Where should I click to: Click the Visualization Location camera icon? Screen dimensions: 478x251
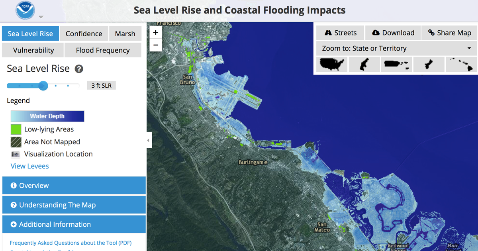point(16,154)
